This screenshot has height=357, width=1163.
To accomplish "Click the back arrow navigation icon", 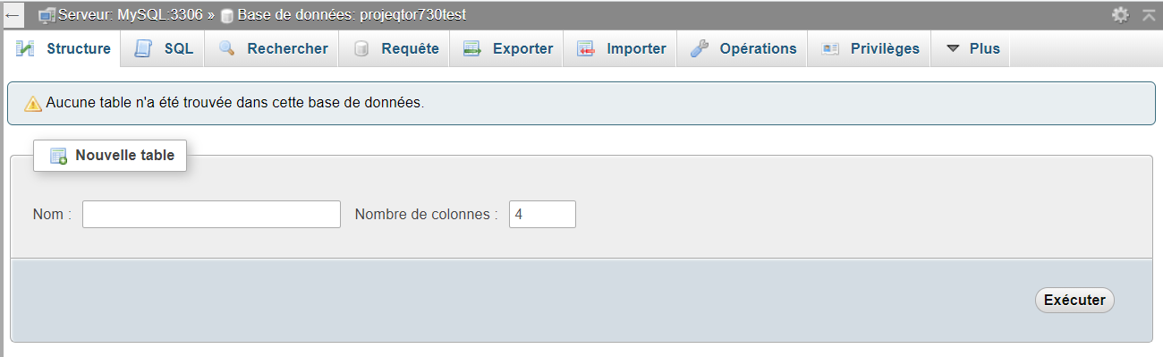I will click(x=13, y=15).
